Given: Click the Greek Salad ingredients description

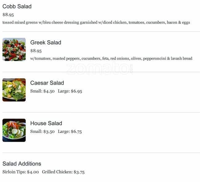Looking at the screenshot, I should pyautogui.click(x=111, y=59).
